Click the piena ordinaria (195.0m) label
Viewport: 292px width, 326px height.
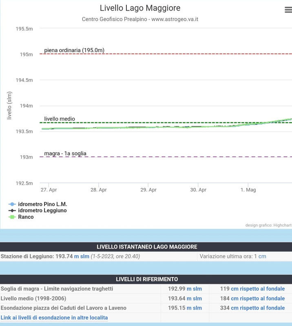coord(74,50)
